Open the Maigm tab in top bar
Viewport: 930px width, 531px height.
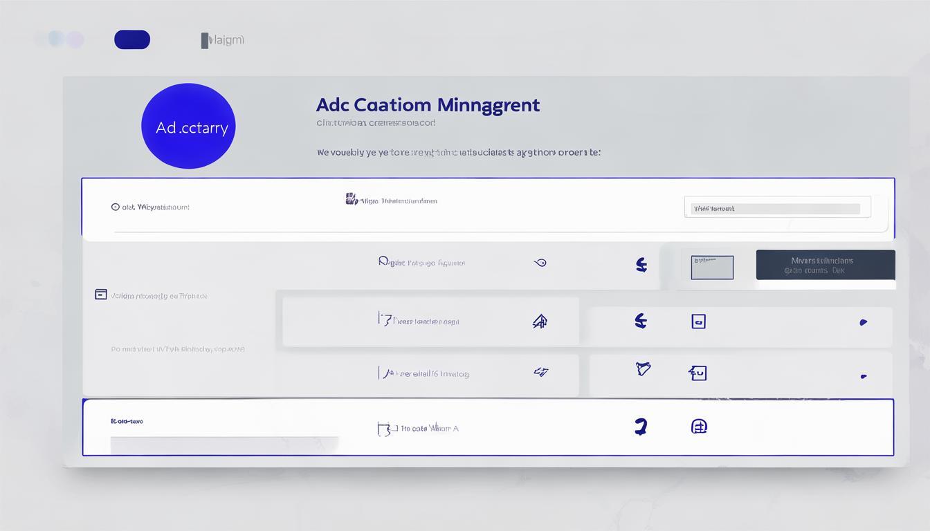click(223, 40)
